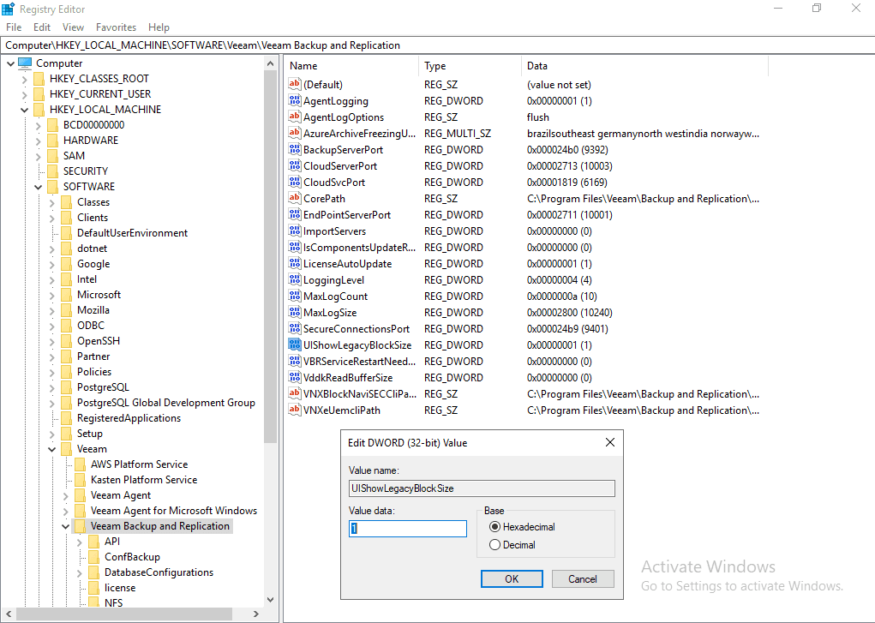The image size is (875, 623).
Task: Click the tree pane scroll down arrow
Action: [x=271, y=600]
